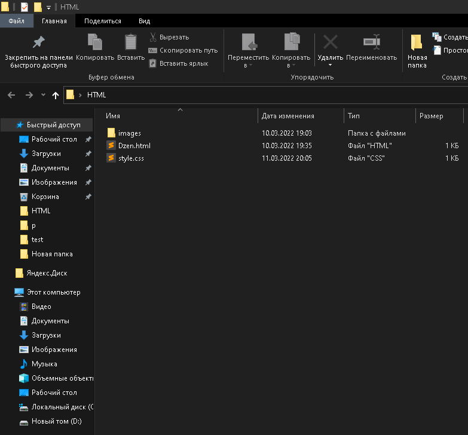Click the Переименовать rename icon

point(372,42)
